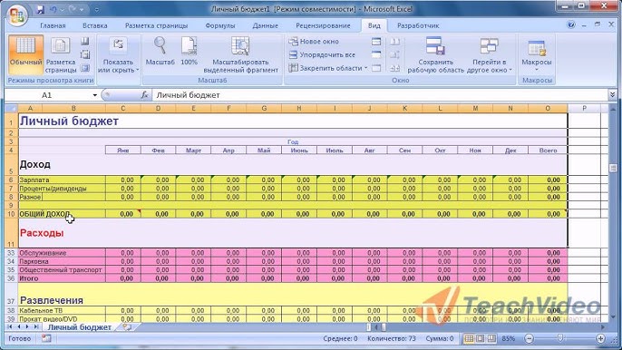Save the workbook from Quick Access toolbar

coord(40,9)
